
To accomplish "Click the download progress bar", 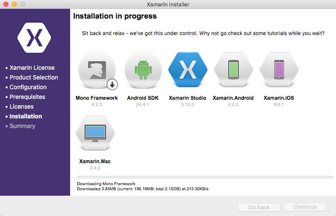I will [x=203, y=177].
